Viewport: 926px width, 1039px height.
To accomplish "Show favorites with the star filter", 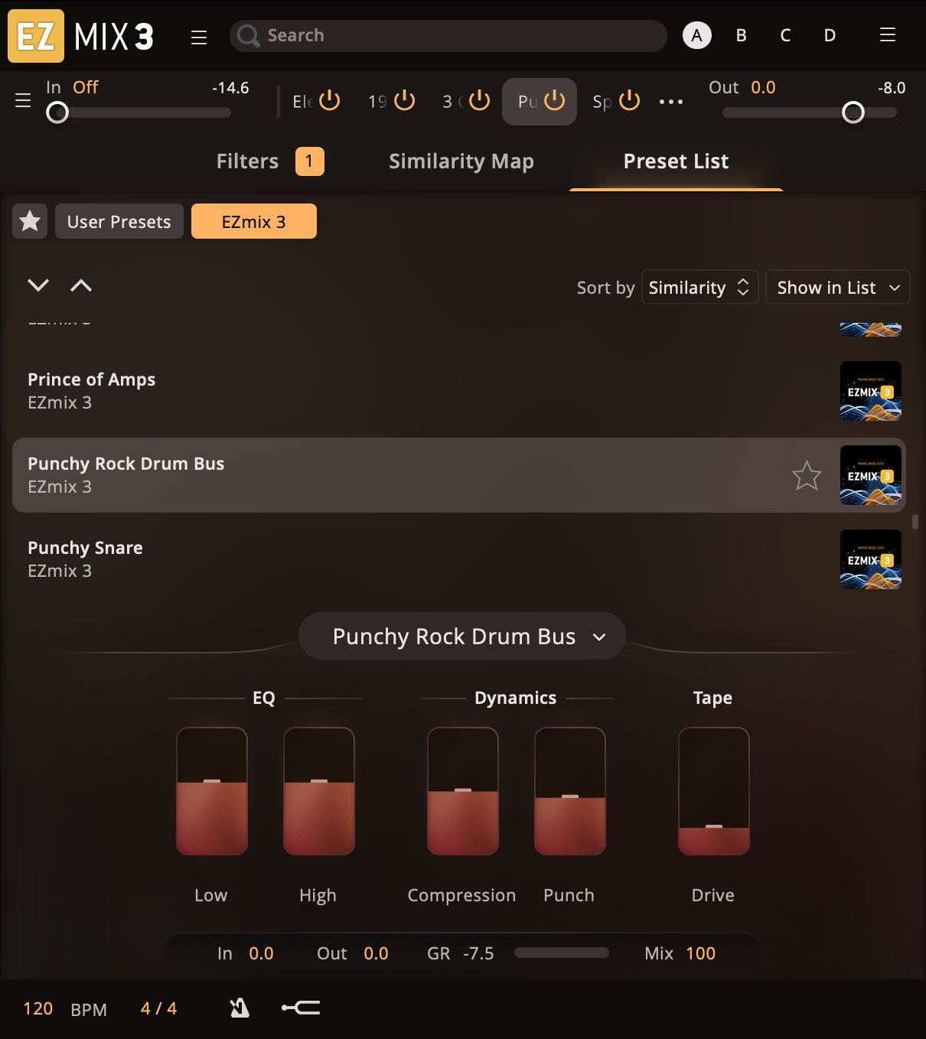I will click(30, 221).
